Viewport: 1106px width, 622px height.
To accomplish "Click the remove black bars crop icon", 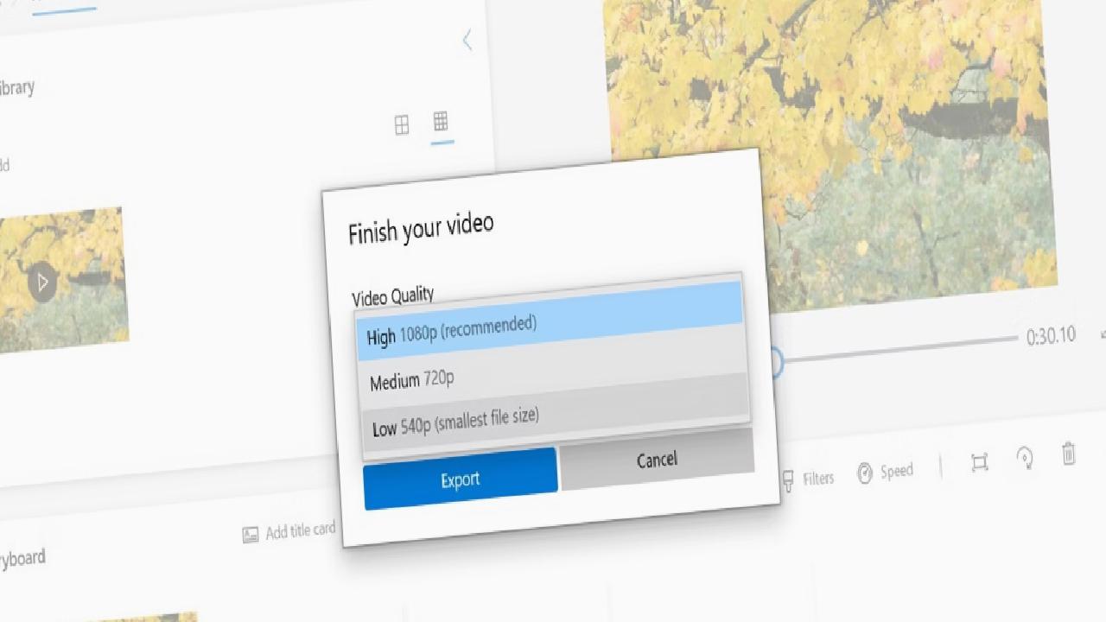I will click(979, 462).
